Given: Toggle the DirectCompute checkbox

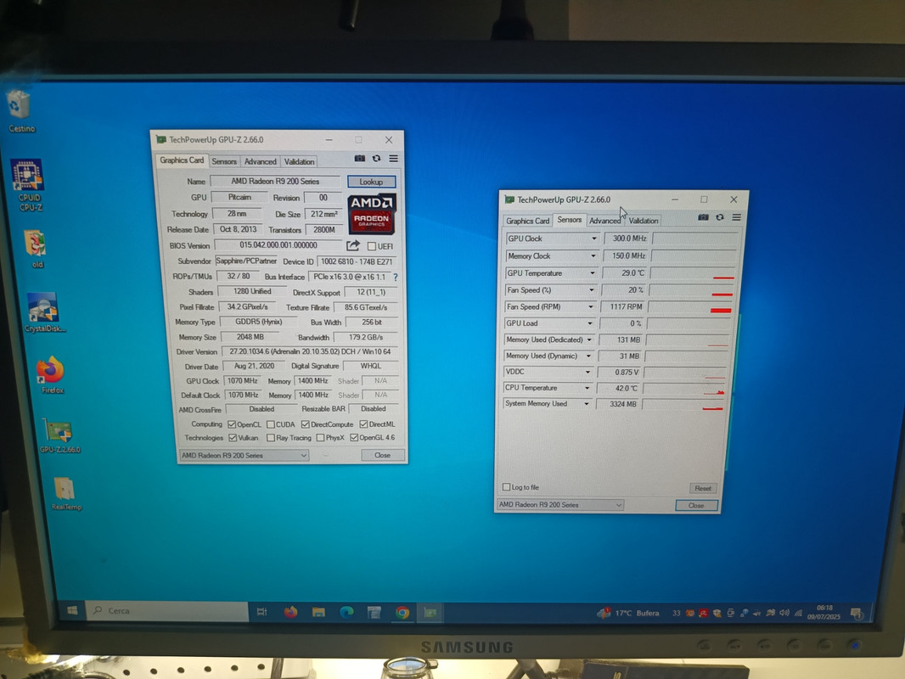Looking at the screenshot, I should tap(306, 424).
